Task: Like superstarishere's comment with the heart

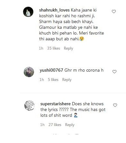Action: [x=115, y=105]
